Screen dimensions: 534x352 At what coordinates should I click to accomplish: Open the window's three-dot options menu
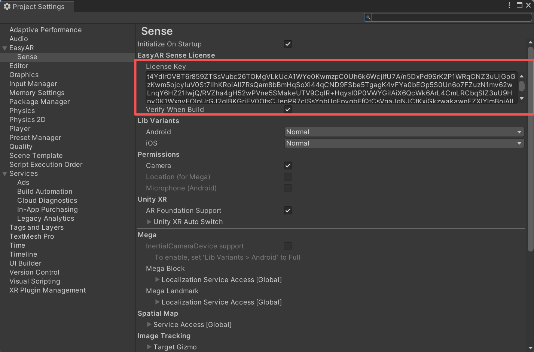click(509, 5)
